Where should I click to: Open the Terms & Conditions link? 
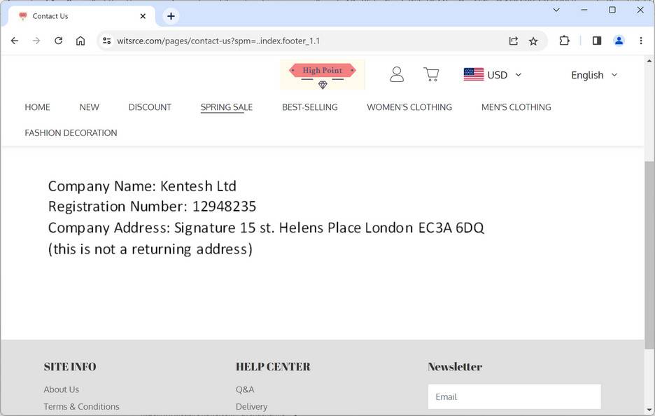pos(81,406)
